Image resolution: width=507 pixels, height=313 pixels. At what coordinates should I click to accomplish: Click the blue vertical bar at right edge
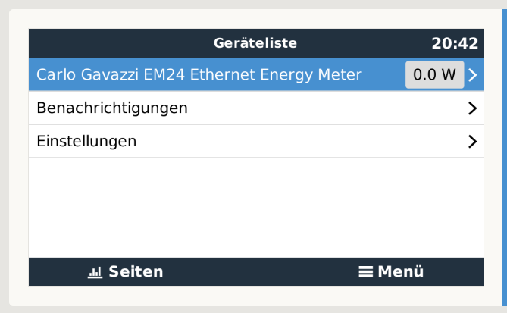coord(505,158)
